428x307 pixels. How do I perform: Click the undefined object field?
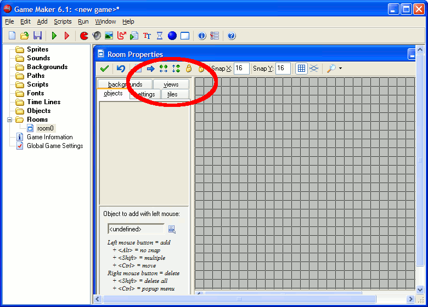tap(136, 229)
